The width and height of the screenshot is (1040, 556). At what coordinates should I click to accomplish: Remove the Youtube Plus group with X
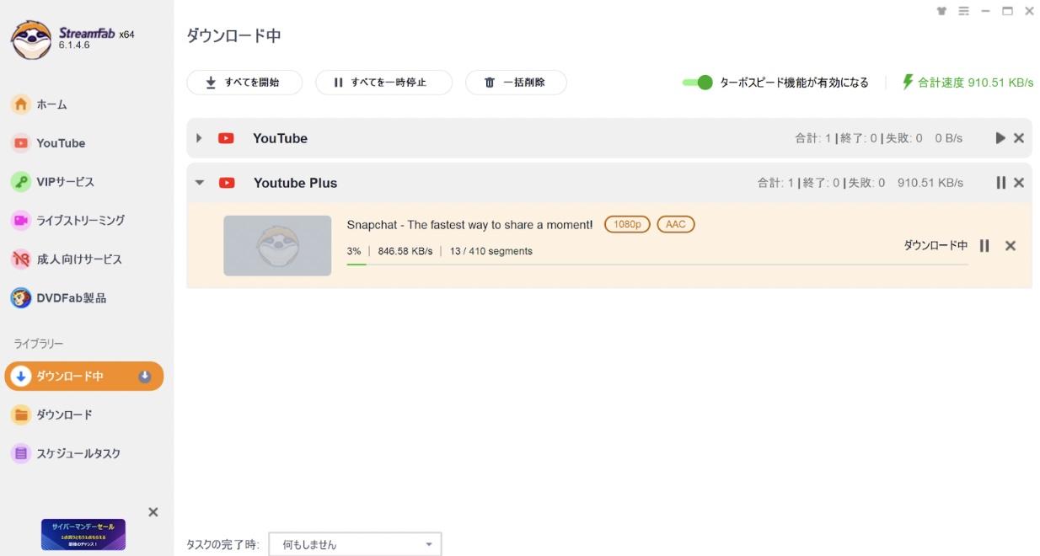click(1019, 183)
